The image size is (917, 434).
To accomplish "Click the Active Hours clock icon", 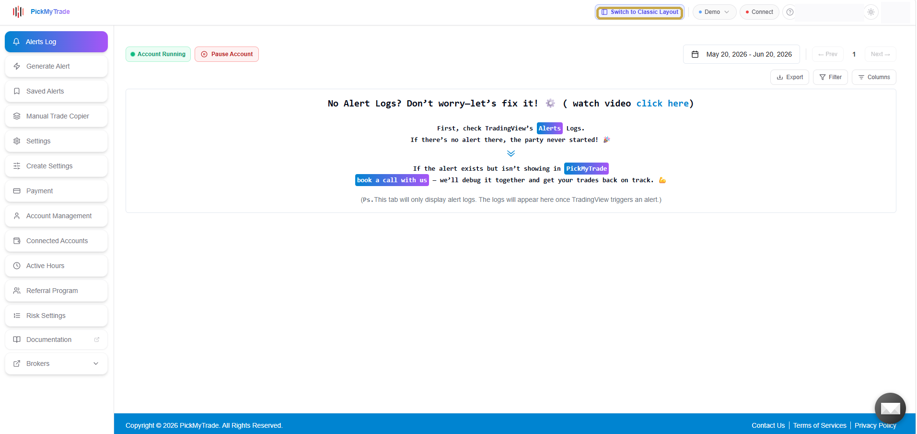I will (x=17, y=266).
